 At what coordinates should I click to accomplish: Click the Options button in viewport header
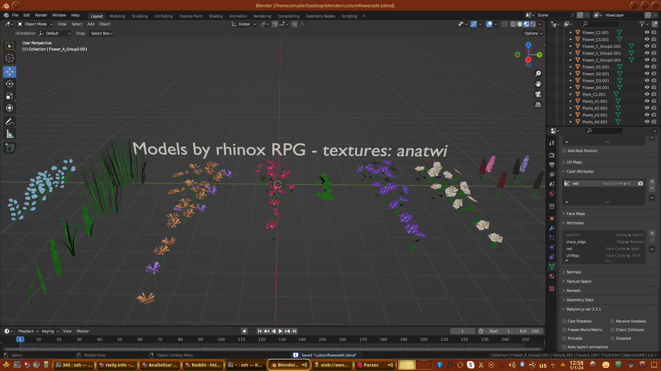tap(533, 33)
